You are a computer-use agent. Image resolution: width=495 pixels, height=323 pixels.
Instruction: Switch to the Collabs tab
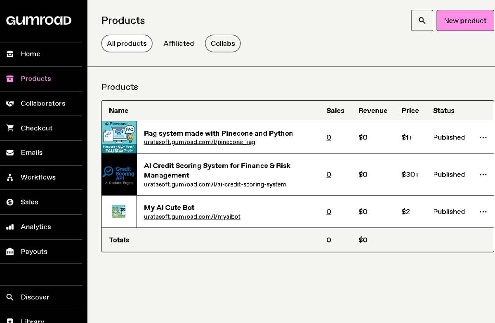(222, 44)
